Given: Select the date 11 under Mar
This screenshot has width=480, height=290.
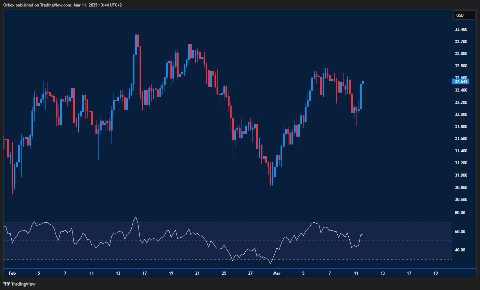Looking at the screenshot, I should click(x=356, y=273).
